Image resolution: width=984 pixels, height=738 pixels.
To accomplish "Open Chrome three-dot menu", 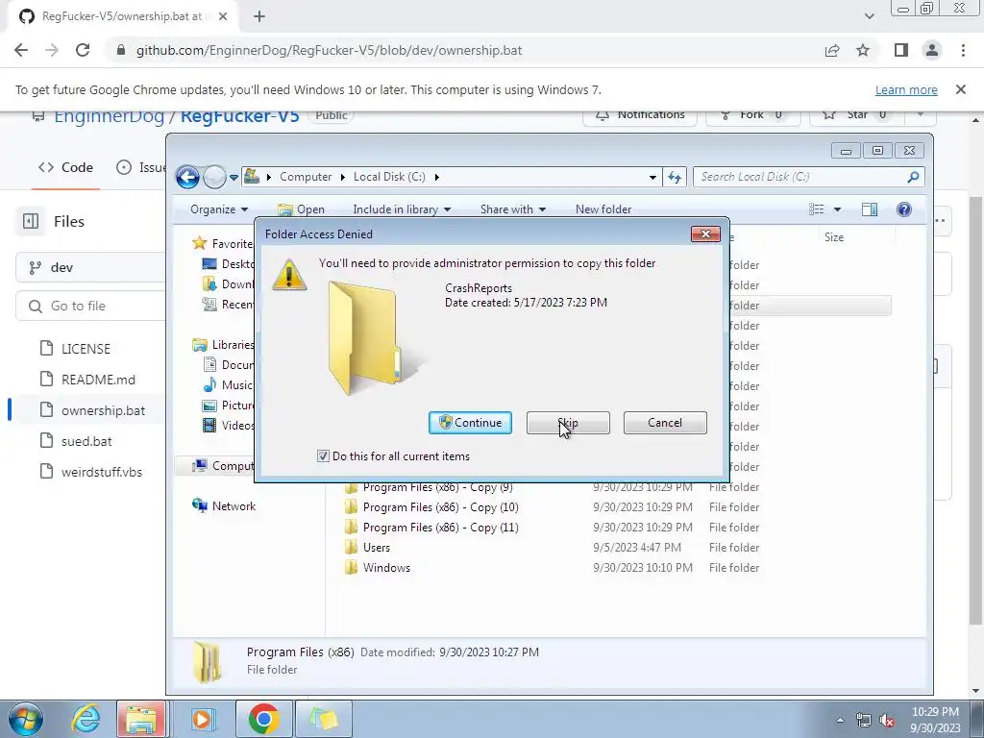I will pyautogui.click(x=963, y=50).
